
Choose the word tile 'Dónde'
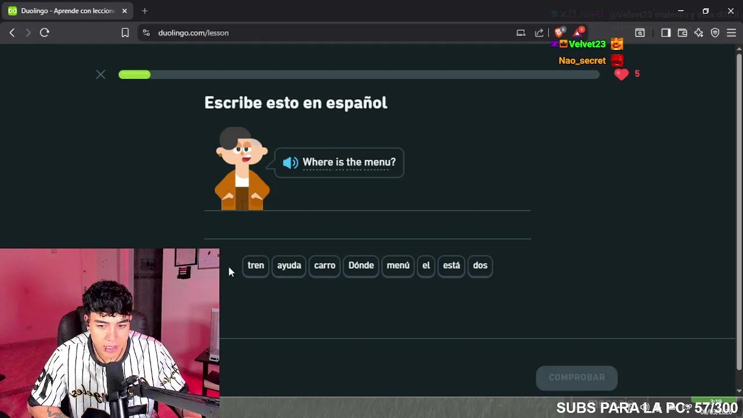pos(361,265)
